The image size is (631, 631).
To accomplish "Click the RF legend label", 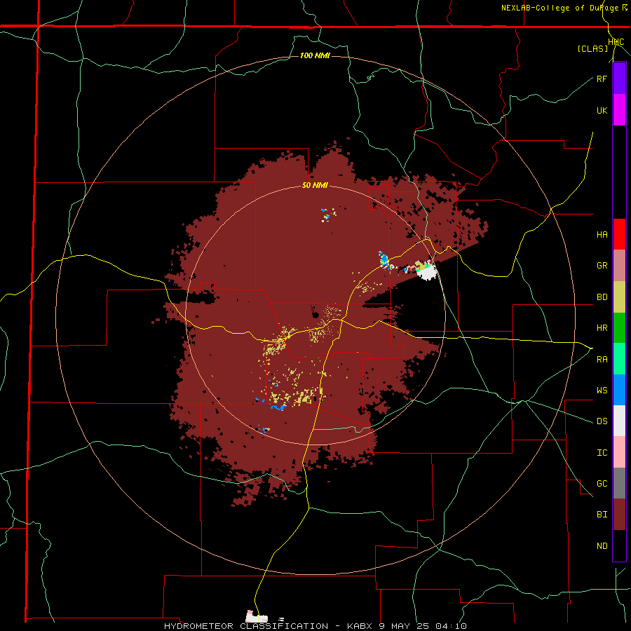I will [602, 79].
